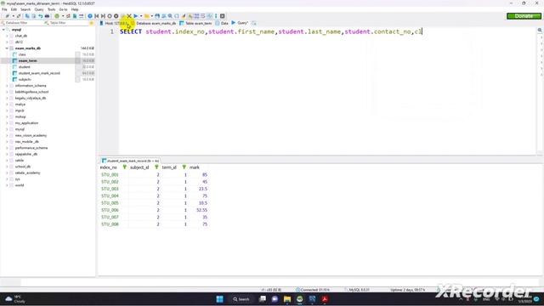Screen dimensions: 544x306
Task: Open the Execute SQL dropdown arrow
Action: pyautogui.click(x=141, y=16)
